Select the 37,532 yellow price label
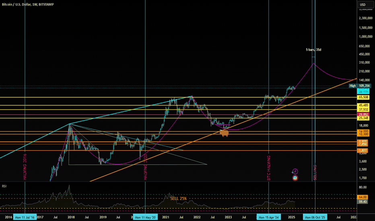 pyautogui.click(x=363, y=109)
